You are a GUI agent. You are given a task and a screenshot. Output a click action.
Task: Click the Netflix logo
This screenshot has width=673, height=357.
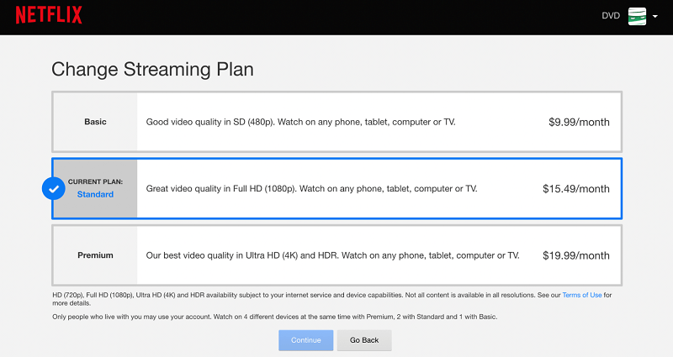(49, 15)
